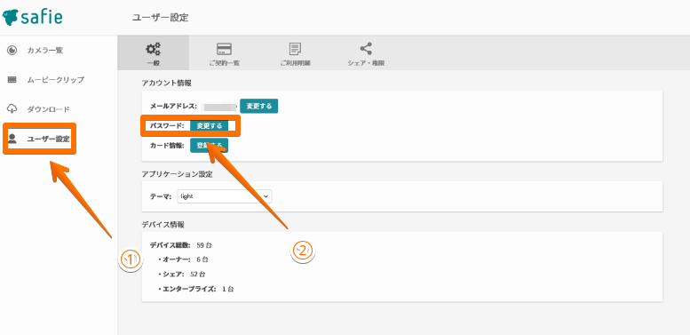The width and height of the screenshot is (690, 335).
Task: Click the アカウント情報 heading
Action: pyautogui.click(x=166, y=83)
